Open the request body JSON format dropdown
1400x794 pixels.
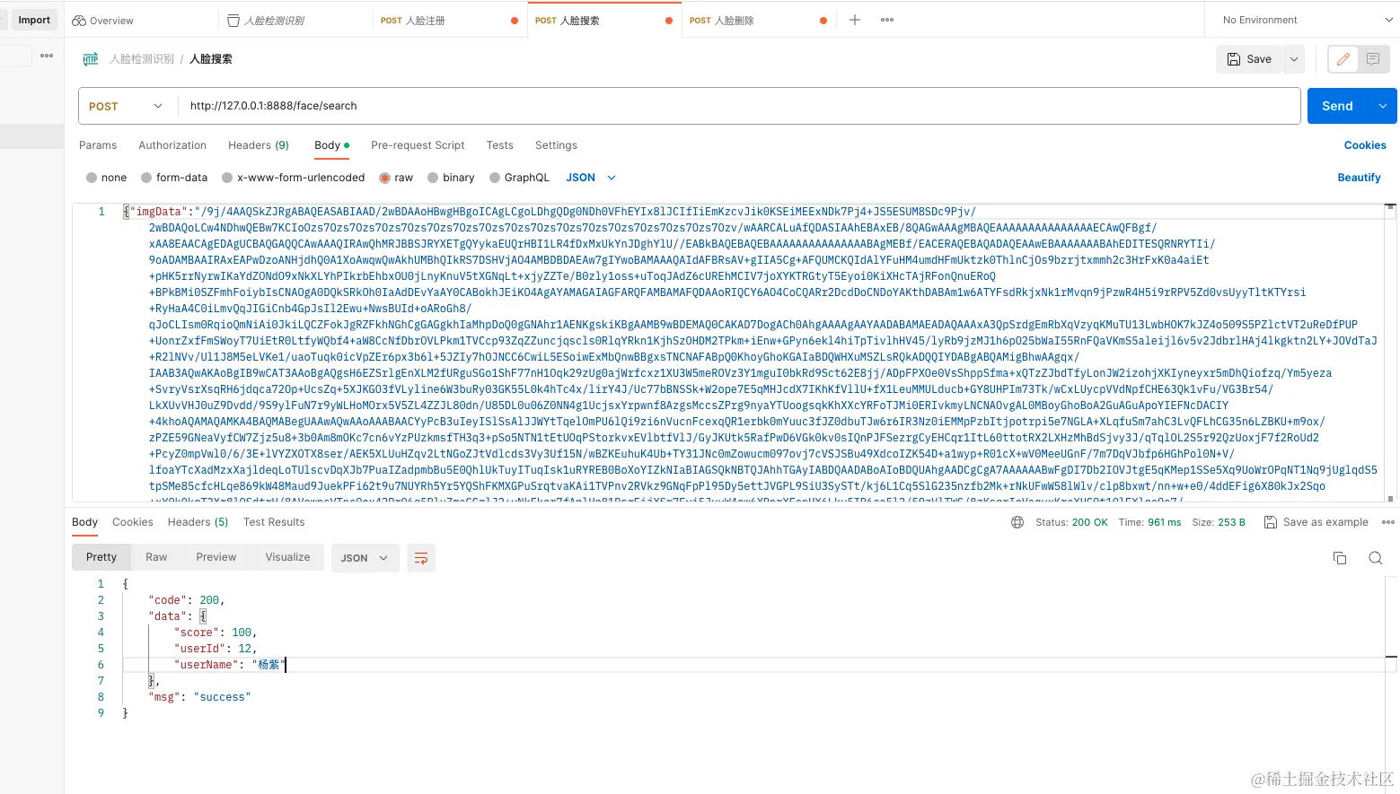(x=591, y=178)
